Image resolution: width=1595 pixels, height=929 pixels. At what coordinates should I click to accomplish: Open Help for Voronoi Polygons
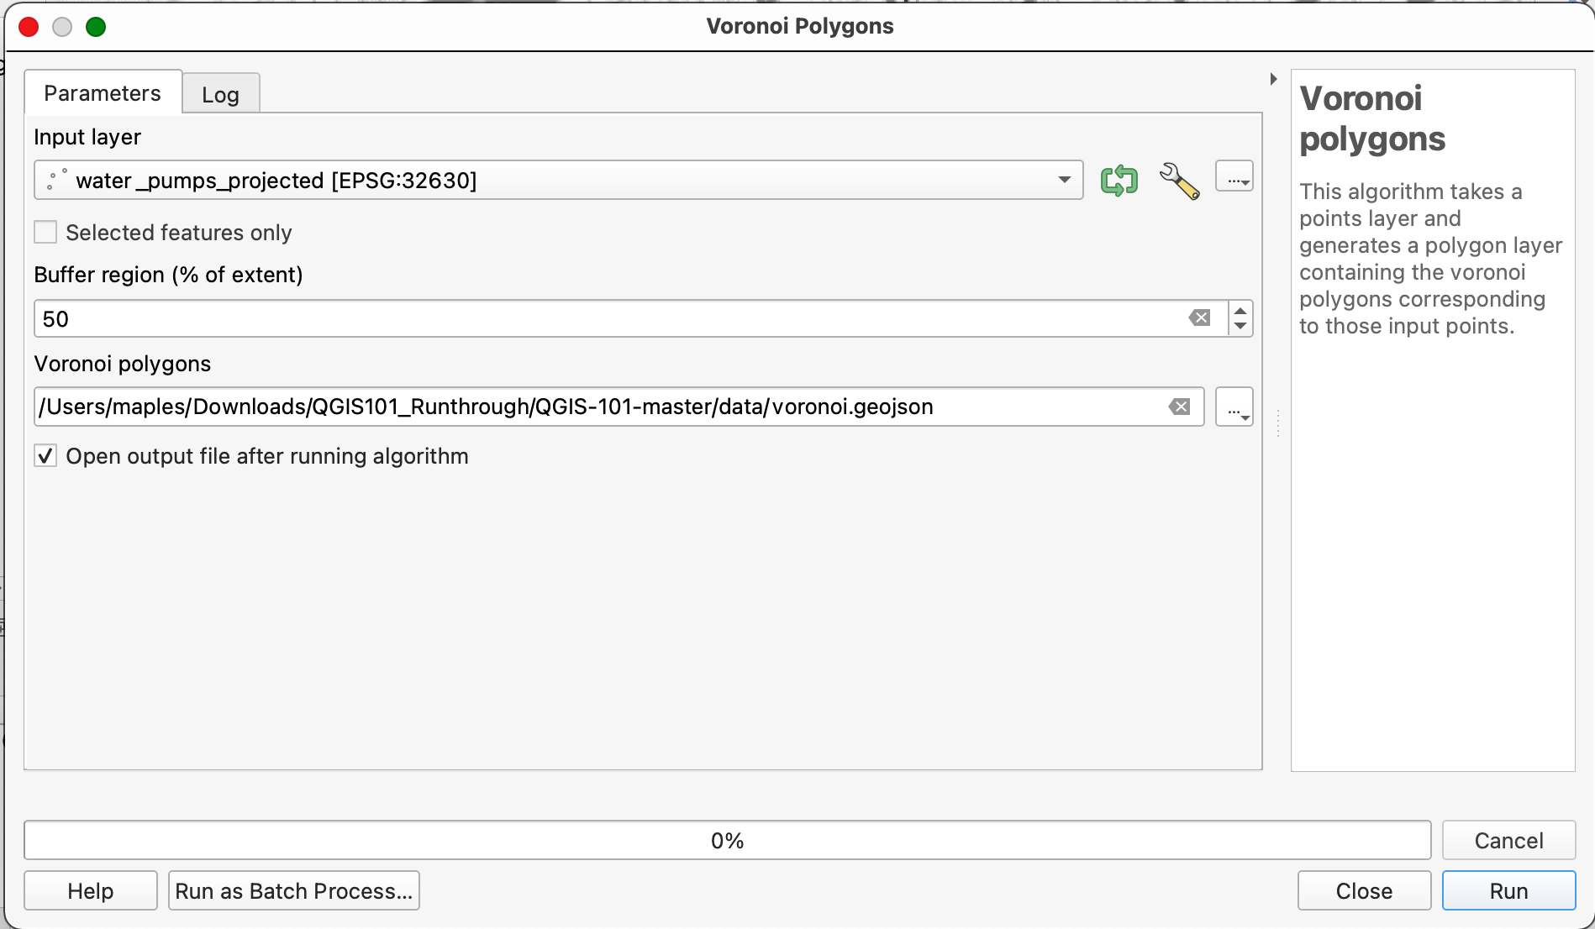[x=91, y=890]
